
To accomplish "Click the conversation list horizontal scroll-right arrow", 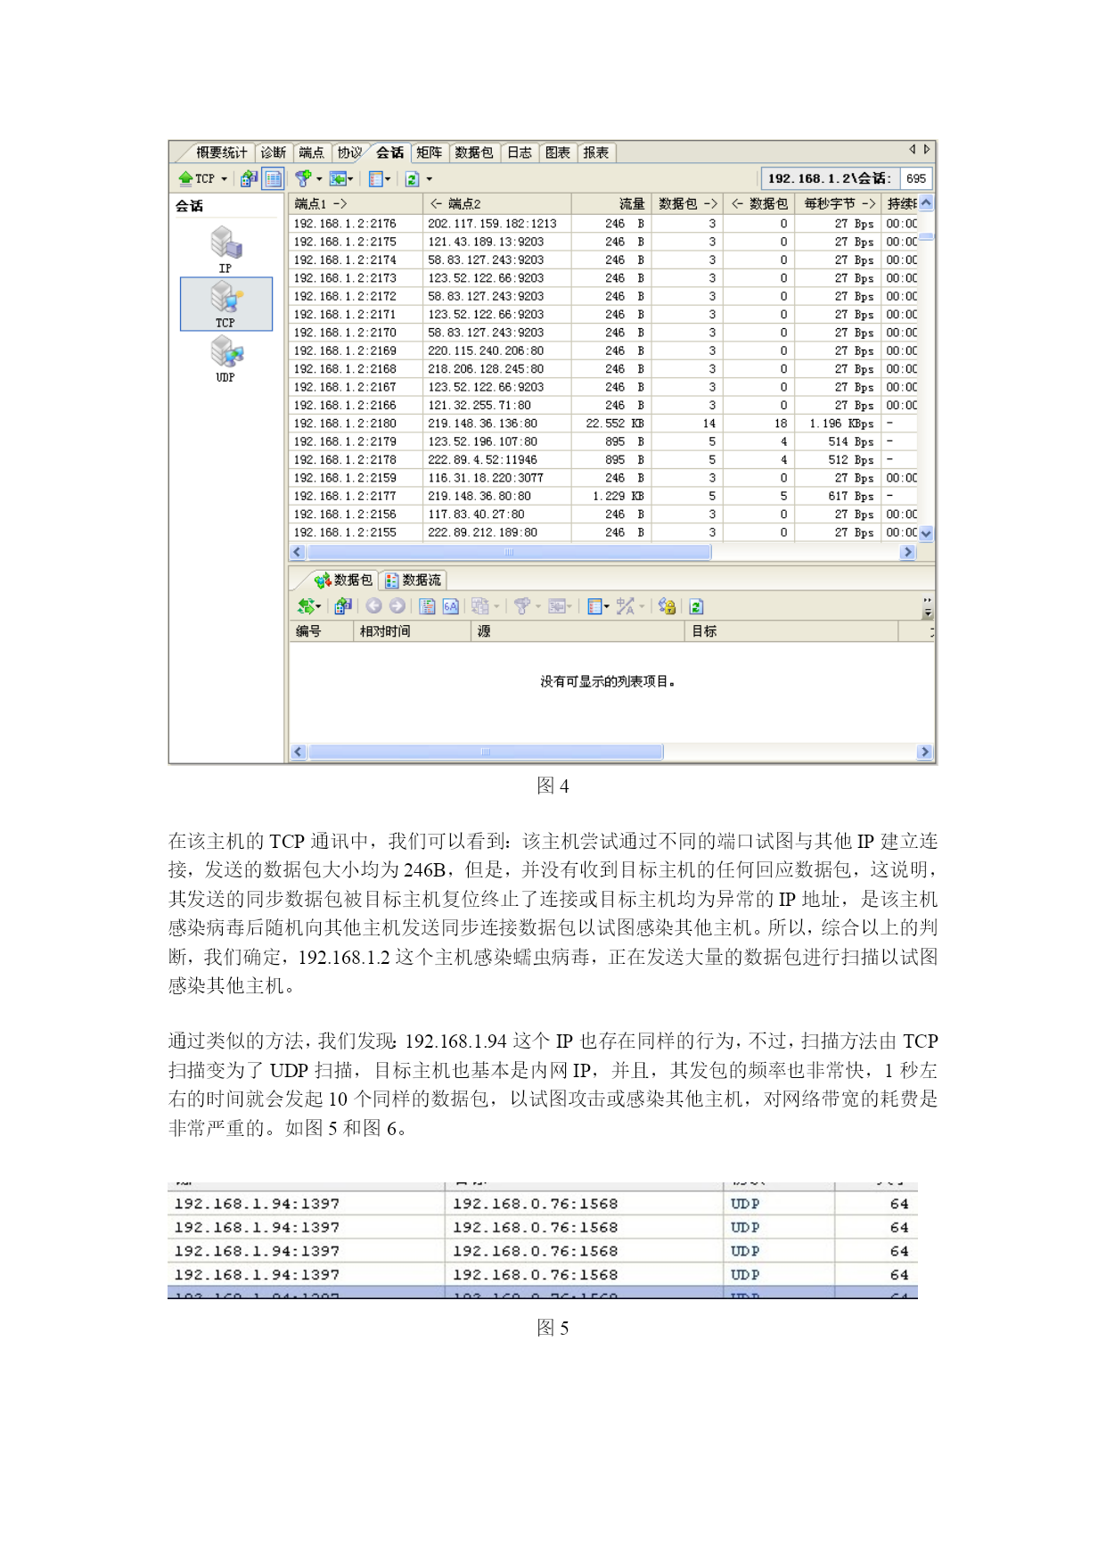I will coord(908,552).
